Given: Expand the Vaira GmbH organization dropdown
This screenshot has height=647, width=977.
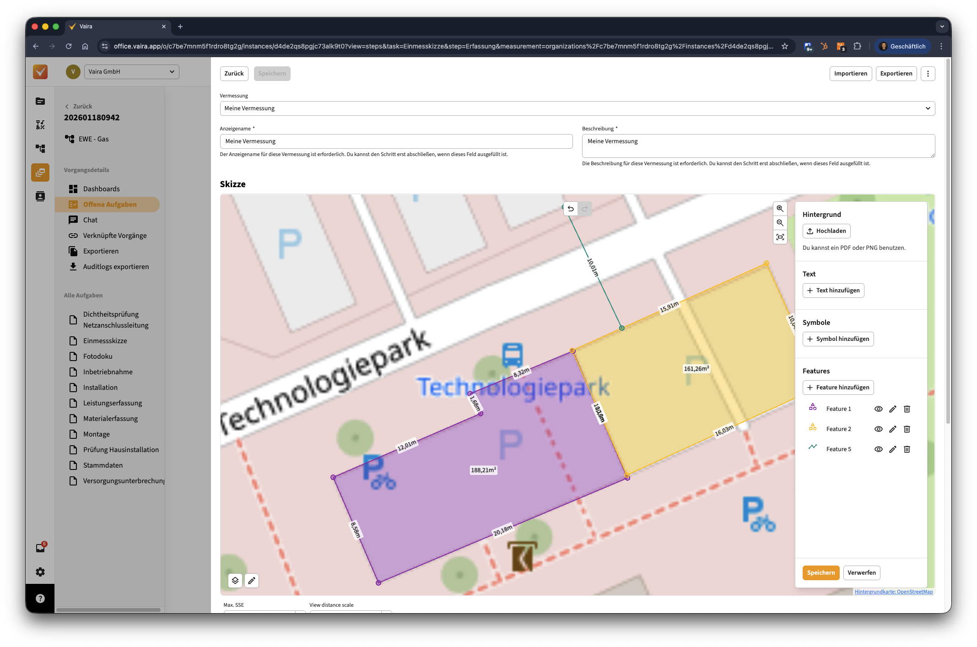Looking at the screenshot, I should [x=132, y=72].
